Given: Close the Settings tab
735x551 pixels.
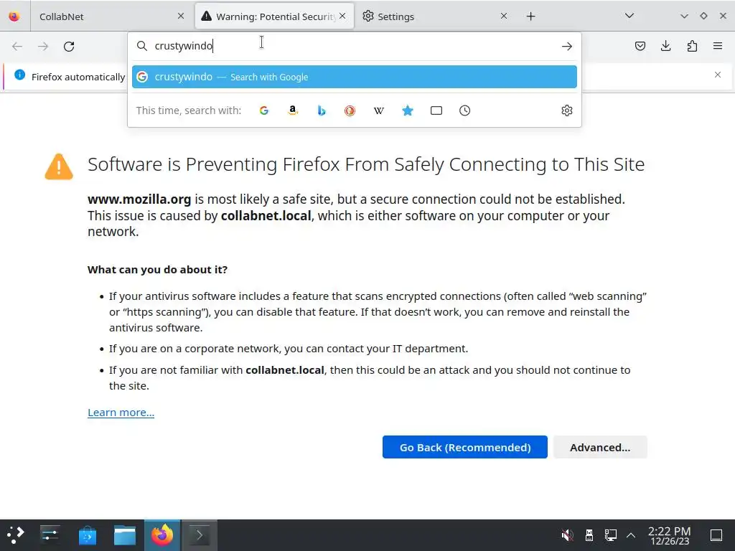Looking at the screenshot, I should pyautogui.click(x=504, y=16).
